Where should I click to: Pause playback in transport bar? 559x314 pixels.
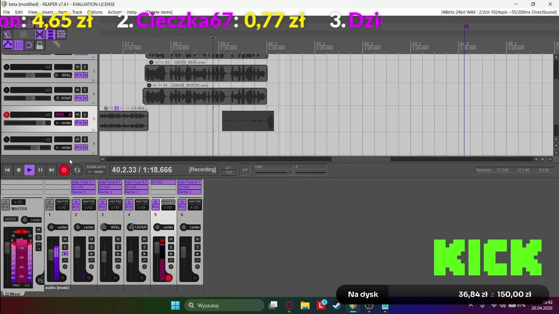click(40, 170)
